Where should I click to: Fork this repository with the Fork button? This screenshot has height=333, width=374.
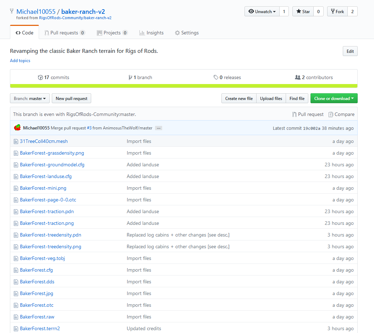click(337, 11)
